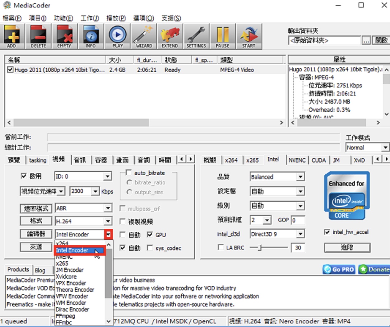This screenshot has height=327, width=390.
Task: Toggle 自動 checkbox beside sys_codec
Action: [x=123, y=248]
